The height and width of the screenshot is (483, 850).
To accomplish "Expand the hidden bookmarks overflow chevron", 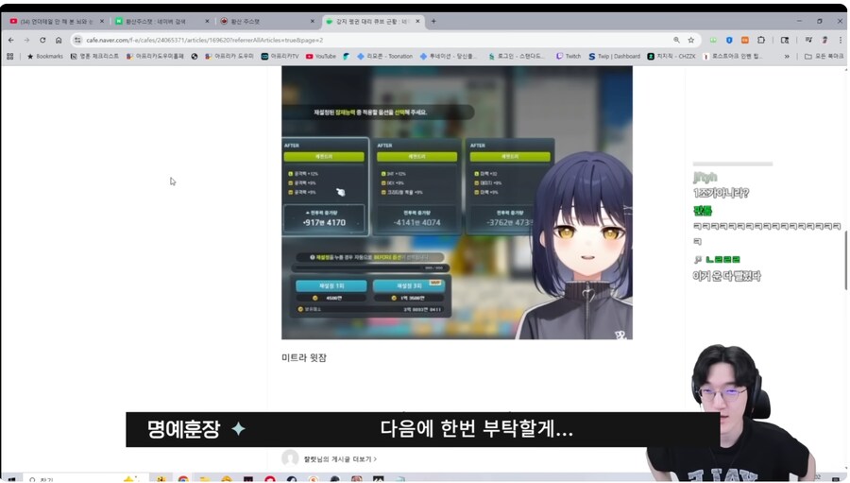I will coord(787,56).
